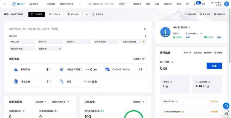The height and width of the screenshot is (118, 231).
Task: Open the customer service headset button
Action: (x=226, y=106)
